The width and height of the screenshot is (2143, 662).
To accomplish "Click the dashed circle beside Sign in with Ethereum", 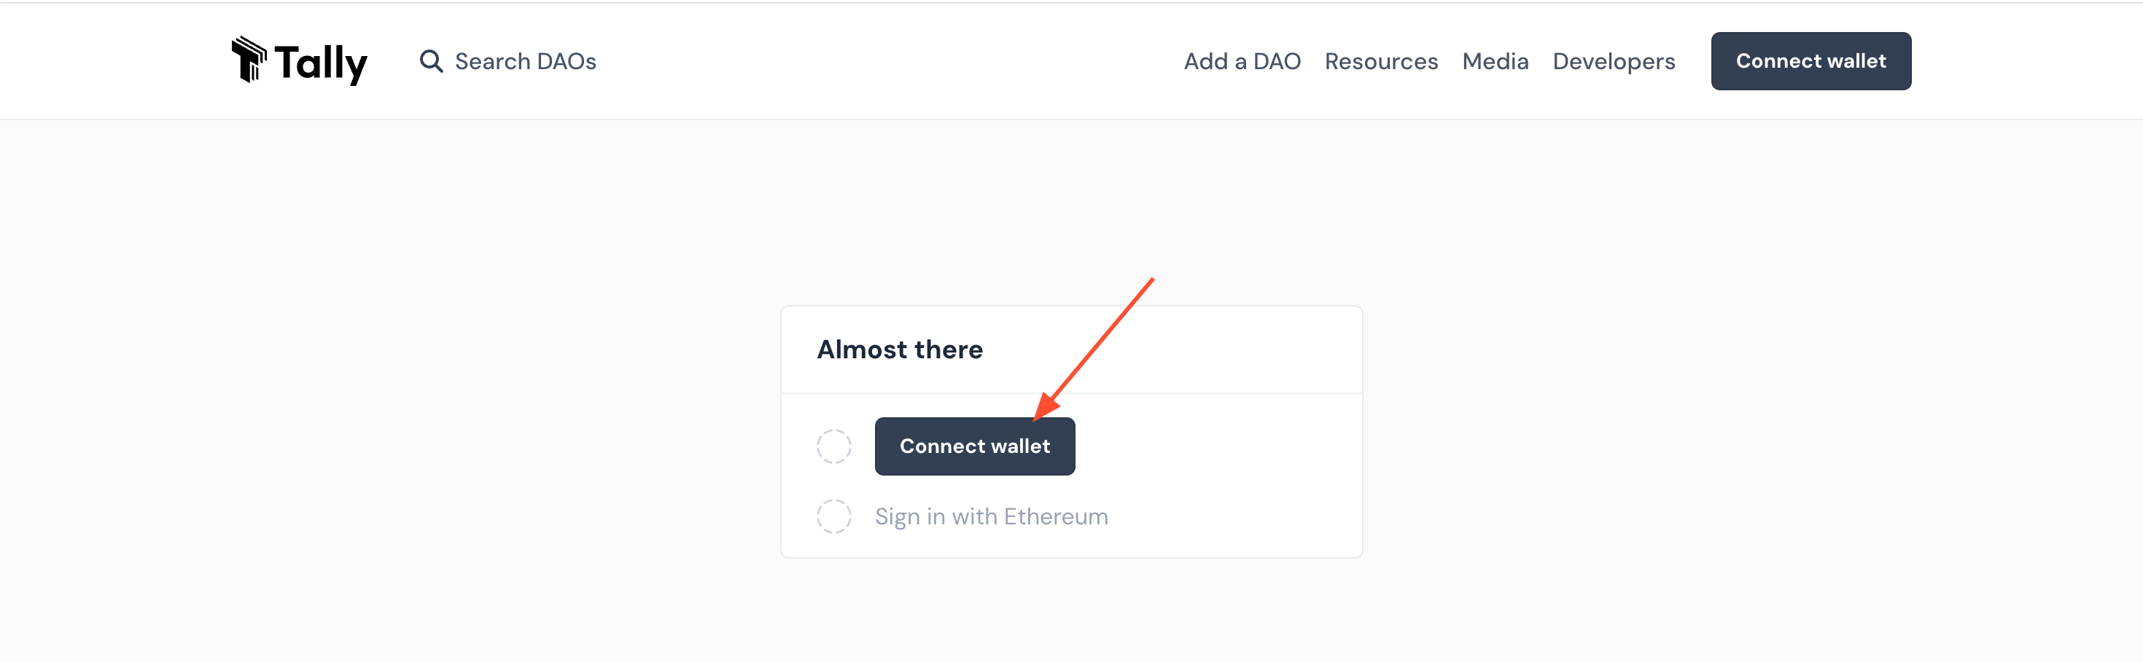I will click(x=833, y=516).
